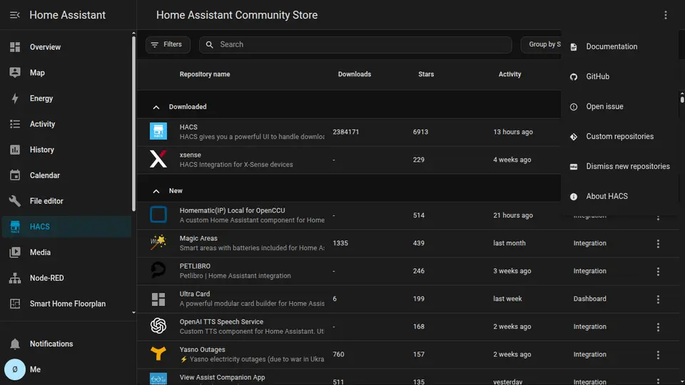Collapse the Downloaded group
Image resolution: width=685 pixels, height=385 pixels.
156,107
